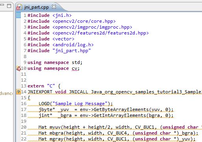
Task: Click on the android/log.h include
Action: point(73,45)
